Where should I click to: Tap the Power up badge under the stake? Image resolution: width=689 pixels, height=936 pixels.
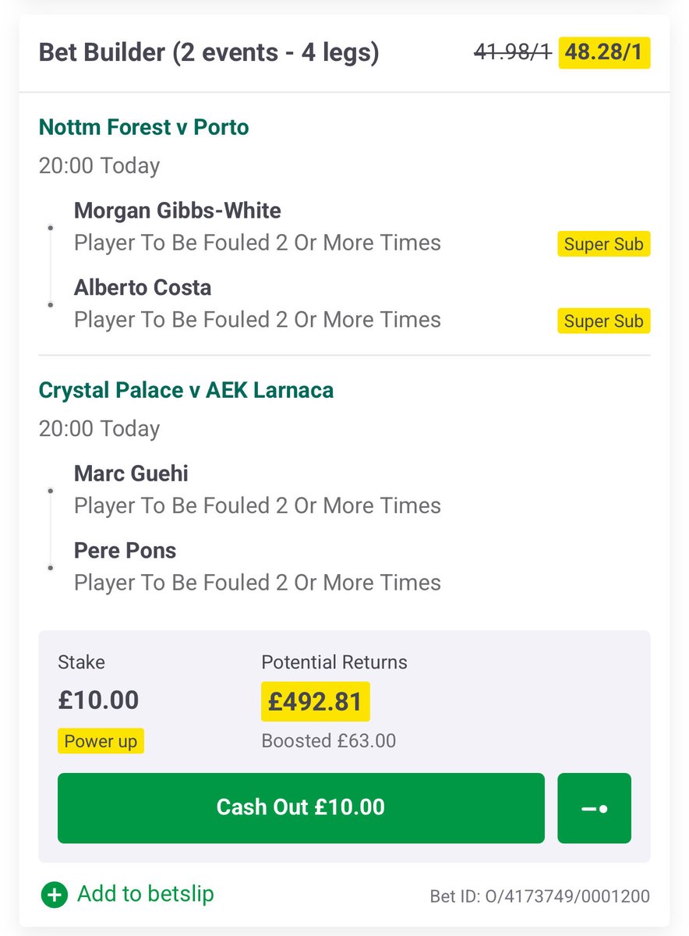point(101,741)
